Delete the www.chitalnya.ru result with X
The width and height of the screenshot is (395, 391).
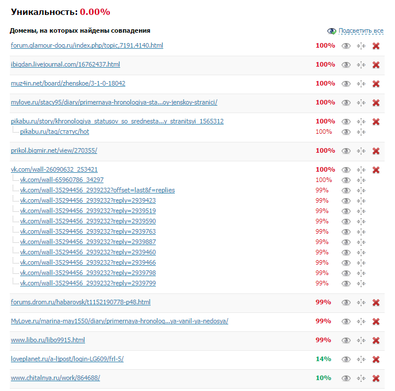pos(376,378)
